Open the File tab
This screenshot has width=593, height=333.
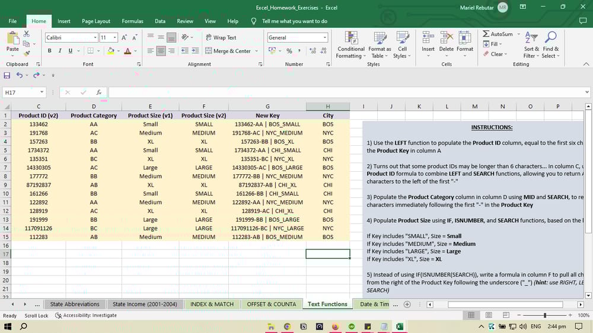pos(12,21)
